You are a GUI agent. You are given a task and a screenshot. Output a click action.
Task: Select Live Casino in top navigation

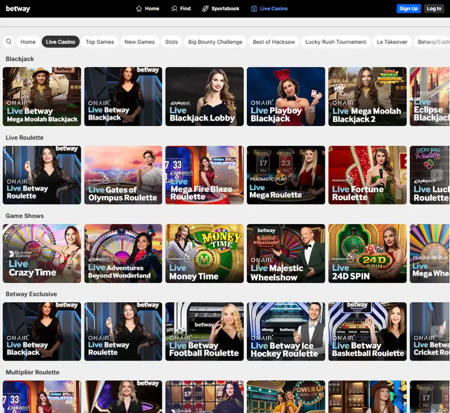269,9
